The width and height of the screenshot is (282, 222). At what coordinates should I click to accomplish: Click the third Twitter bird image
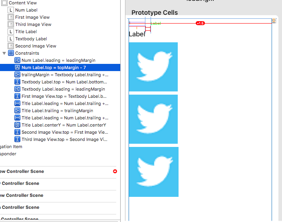click(153, 172)
